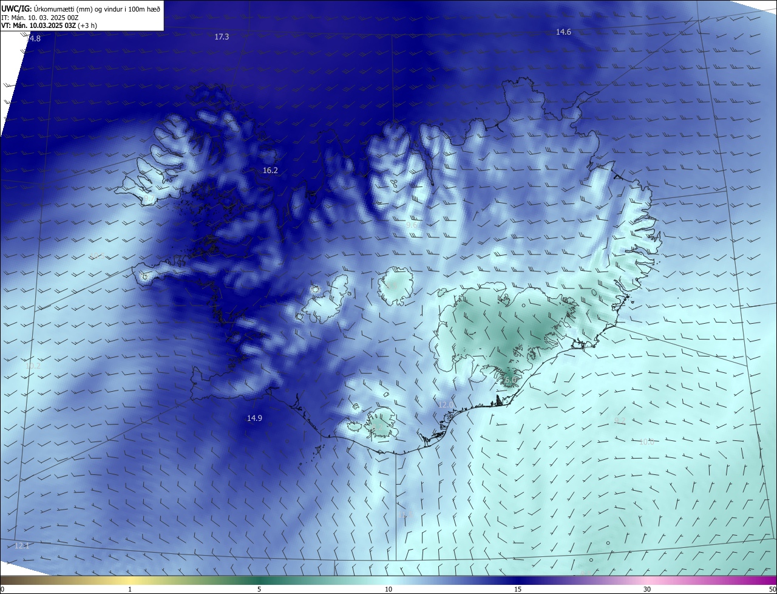Click the 9.7 value label on the map

point(149,199)
